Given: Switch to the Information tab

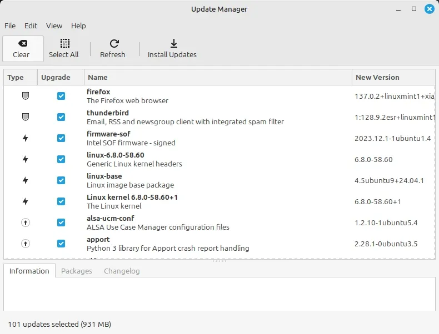Looking at the screenshot, I should click(x=29, y=271).
